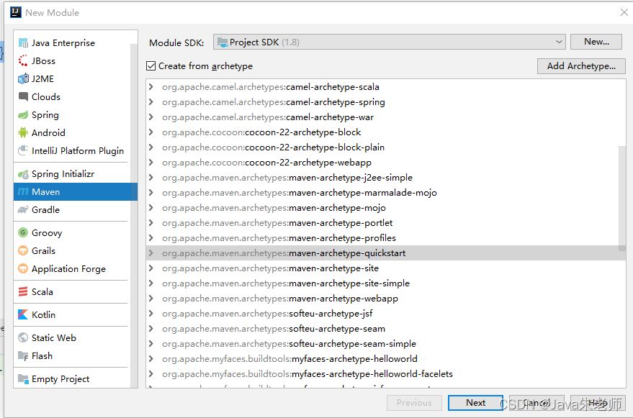
Task: Select the Maven module icon
Action: (23, 192)
